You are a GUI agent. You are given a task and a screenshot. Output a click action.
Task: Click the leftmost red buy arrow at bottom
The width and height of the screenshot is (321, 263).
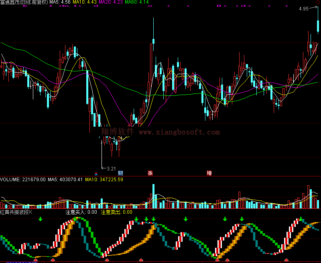tap(35, 260)
